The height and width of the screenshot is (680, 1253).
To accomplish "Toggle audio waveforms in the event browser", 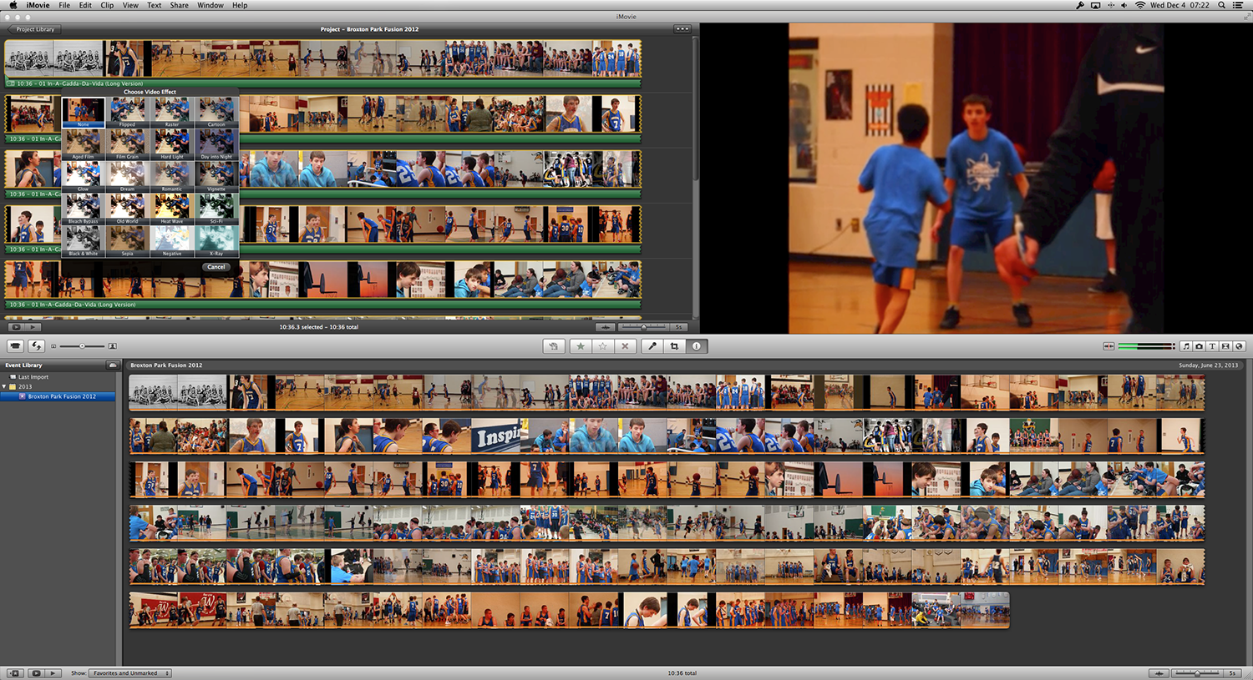I will 1159,673.
